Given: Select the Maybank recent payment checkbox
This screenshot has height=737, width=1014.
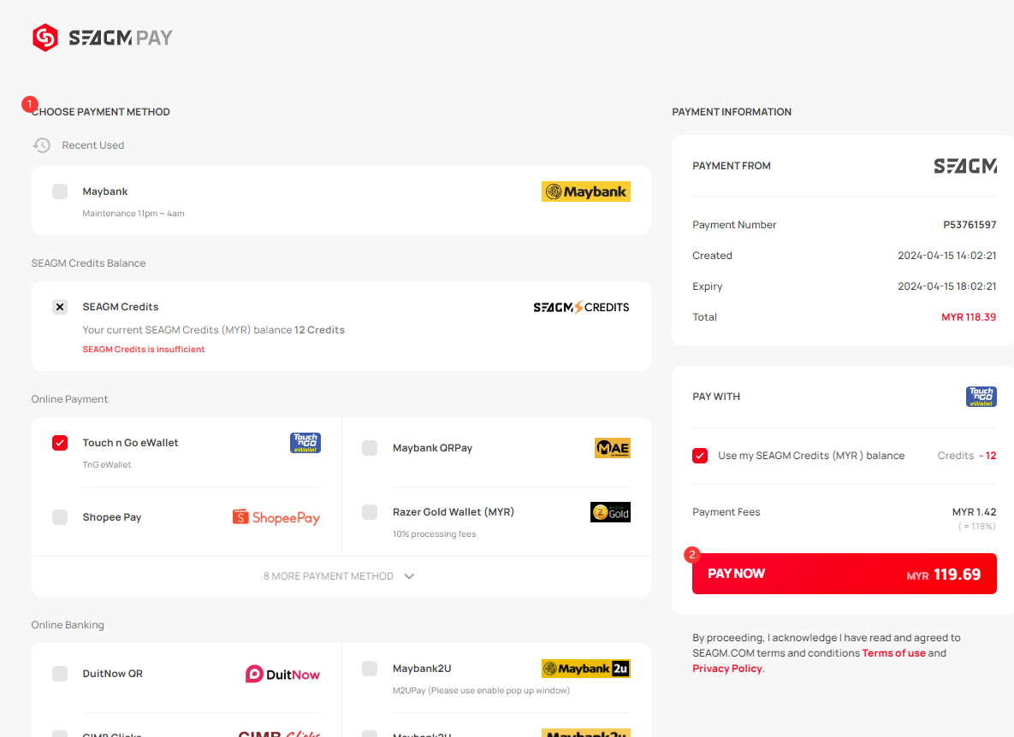Looking at the screenshot, I should 60,192.
